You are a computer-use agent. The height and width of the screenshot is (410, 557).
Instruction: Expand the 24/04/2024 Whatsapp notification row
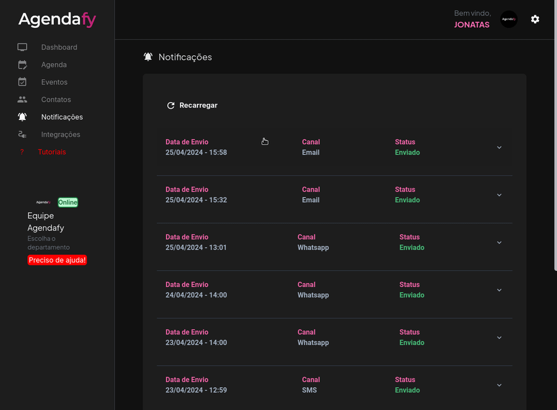[x=499, y=289]
